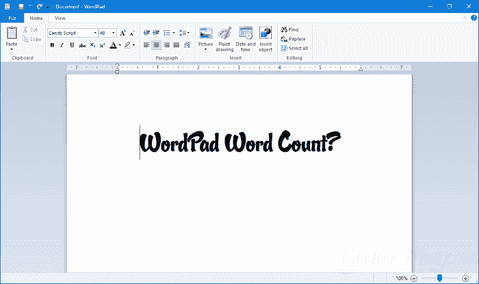Open WordPad Help
Screen dimensions: 479x284
474,18
